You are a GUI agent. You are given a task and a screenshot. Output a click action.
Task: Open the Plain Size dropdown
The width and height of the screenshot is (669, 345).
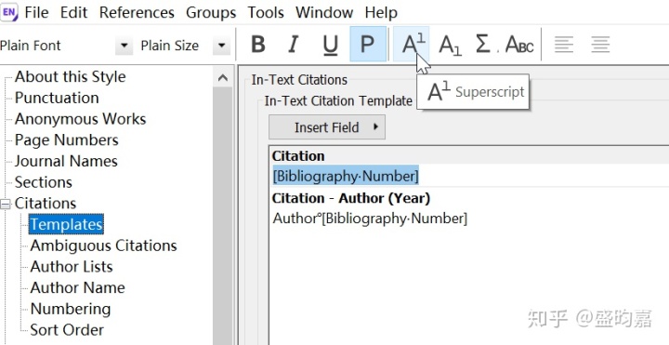(x=221, y=46)
